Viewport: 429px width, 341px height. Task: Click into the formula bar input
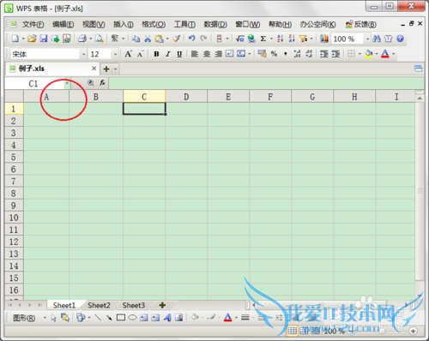[x=266, y=83]
